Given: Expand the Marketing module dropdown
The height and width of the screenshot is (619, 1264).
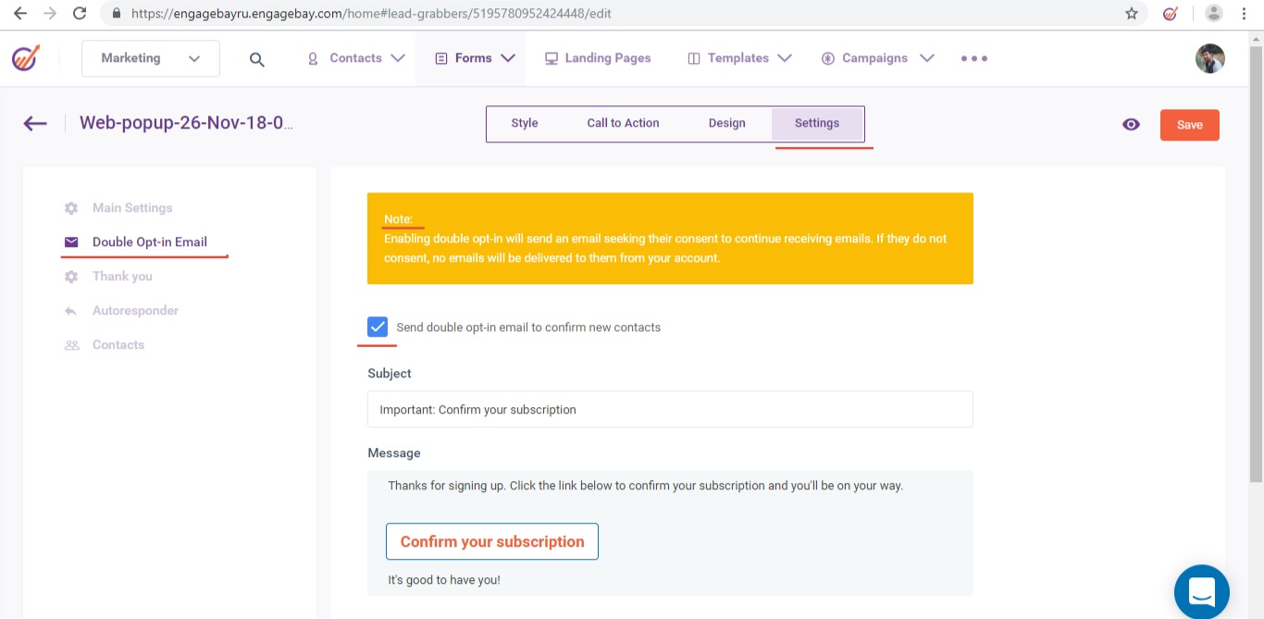Looking at the screenshot, I should pyautogui.click(x=151, y=58).
